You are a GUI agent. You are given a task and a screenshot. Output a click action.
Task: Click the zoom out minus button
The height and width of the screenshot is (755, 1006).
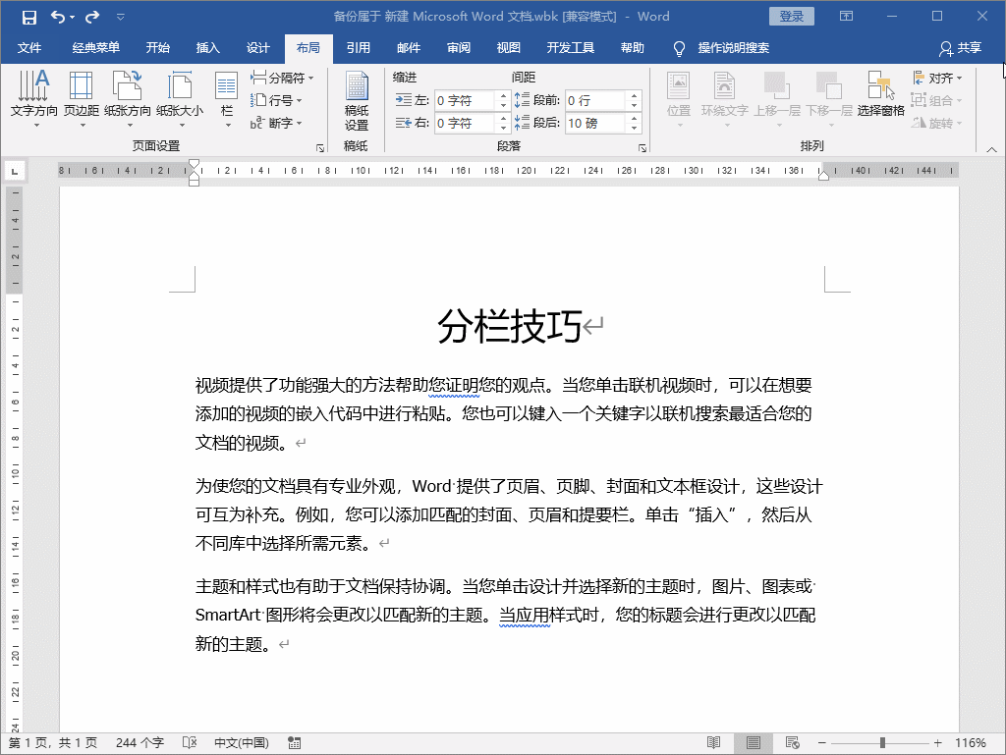tap(822, 743)
